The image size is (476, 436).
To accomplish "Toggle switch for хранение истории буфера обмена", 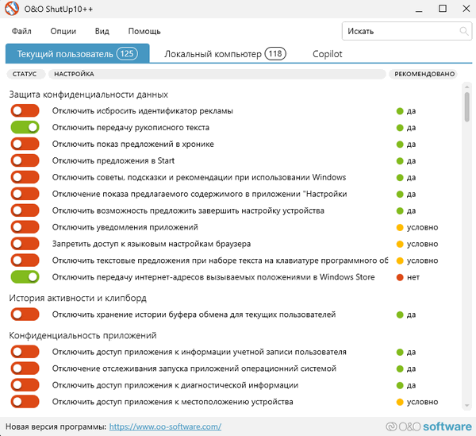I will (25, 314).
